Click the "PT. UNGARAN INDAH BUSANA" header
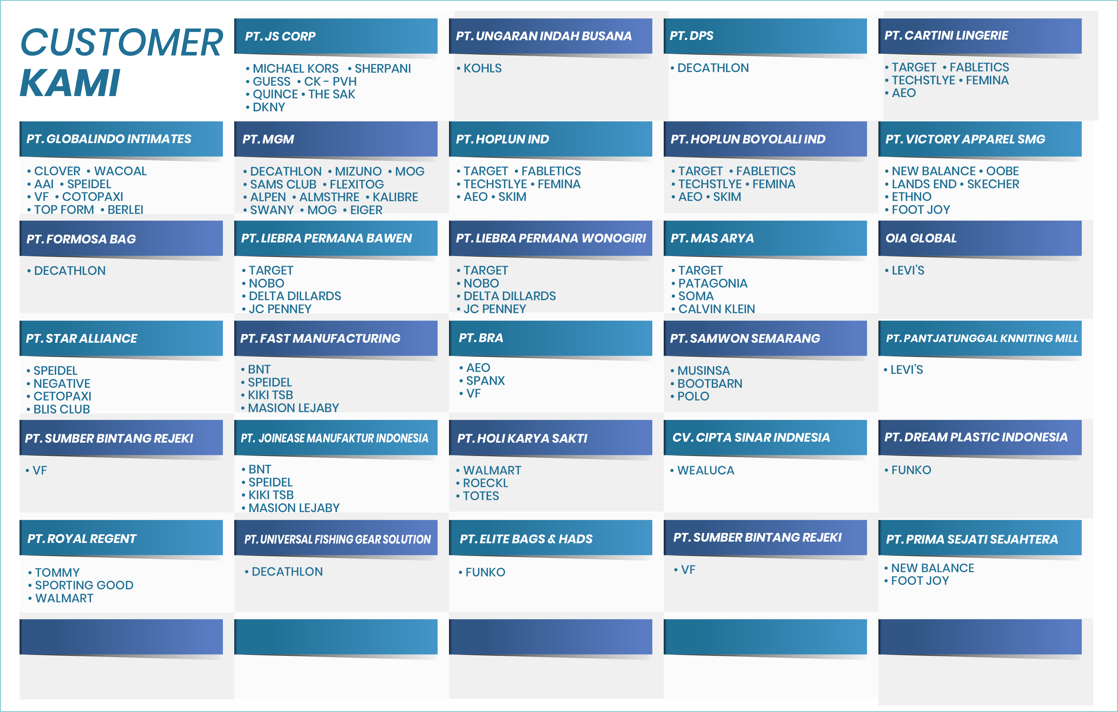Image resolution: width=1118 pixels, height=712 pixels. (x=550, y=36)
